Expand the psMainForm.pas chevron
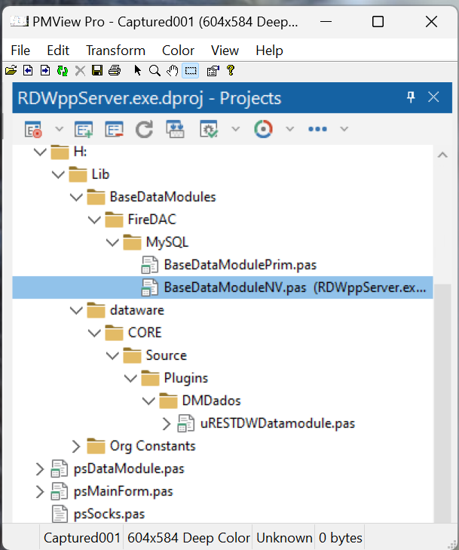This screenshot has height=550, width=459. (x=40, y=492)
